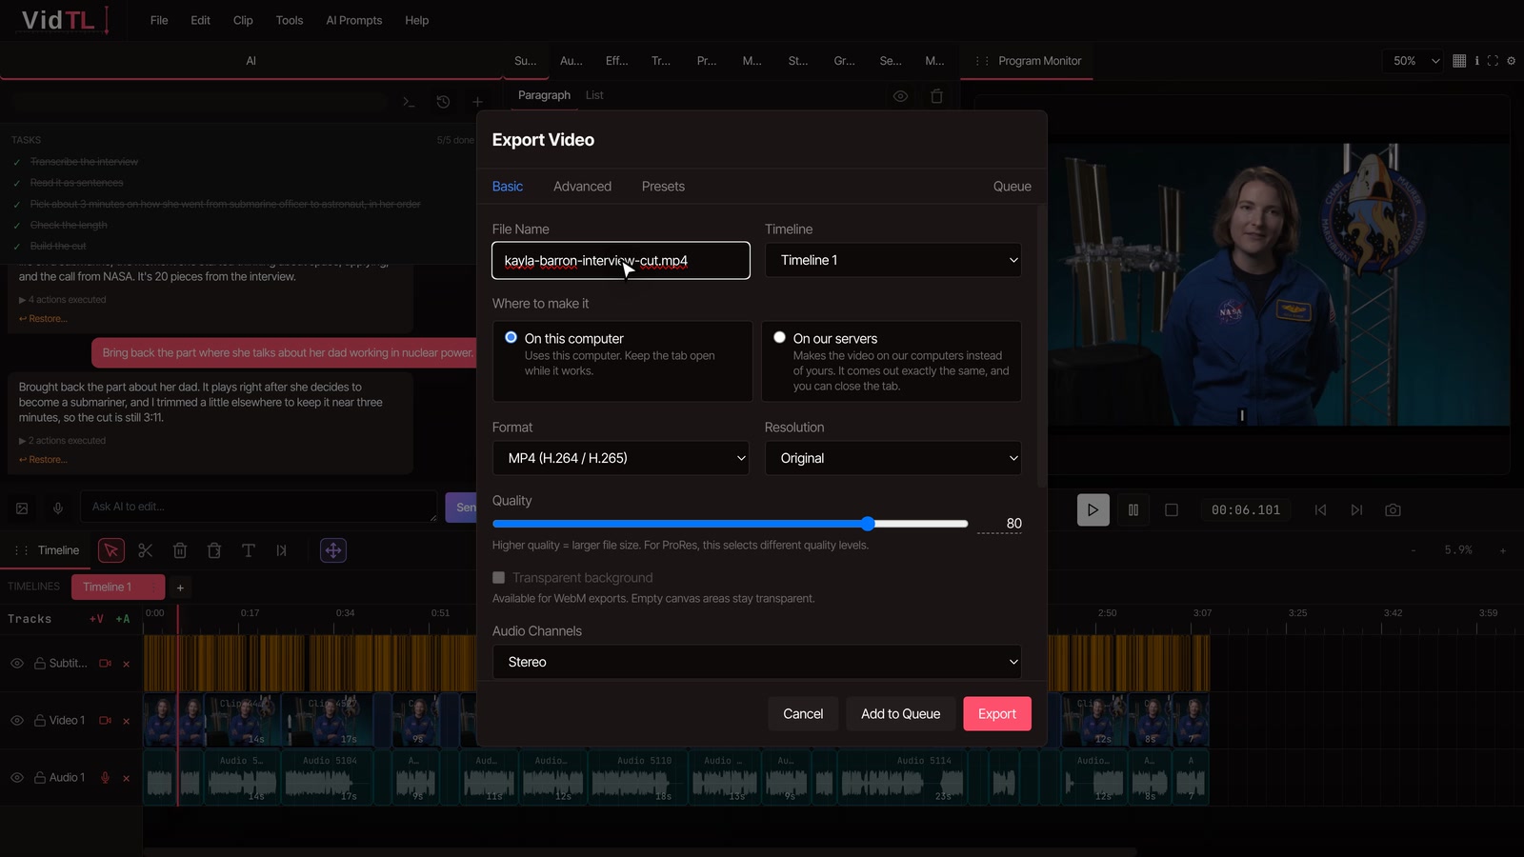
Task: Open the Format dropdown
Action: tap(621, 458)
